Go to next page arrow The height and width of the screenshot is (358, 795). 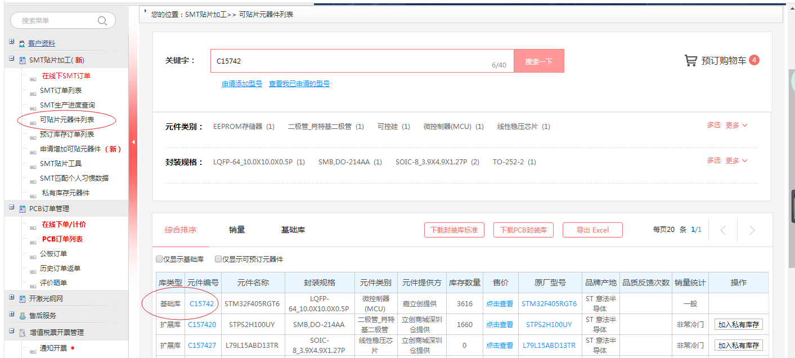coord(752,230)
